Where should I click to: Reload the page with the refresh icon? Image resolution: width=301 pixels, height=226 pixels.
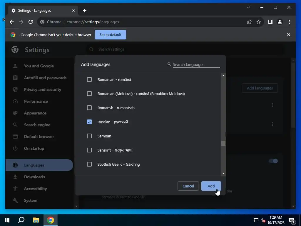point(31,22)
